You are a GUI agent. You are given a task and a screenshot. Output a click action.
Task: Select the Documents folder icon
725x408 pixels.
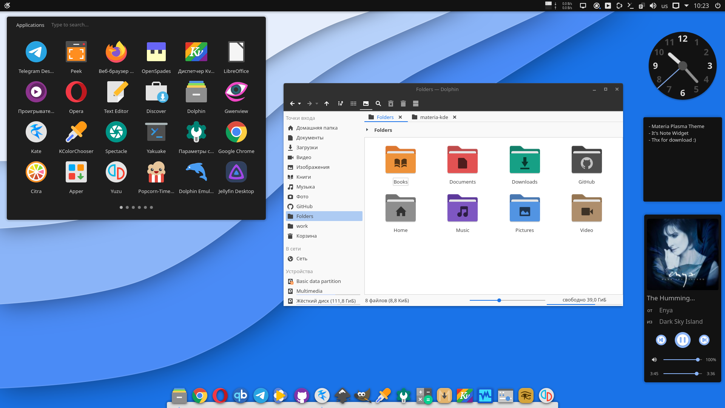[x=463, y=160]
